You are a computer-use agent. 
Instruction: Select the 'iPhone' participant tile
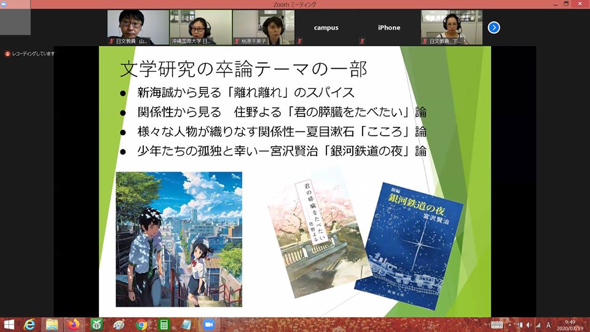(x=389, y=28)
